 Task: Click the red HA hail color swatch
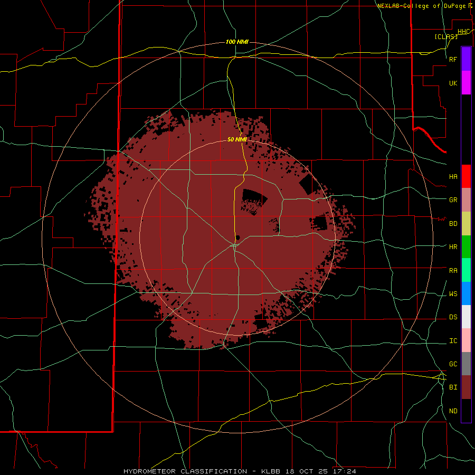point(466,176)
